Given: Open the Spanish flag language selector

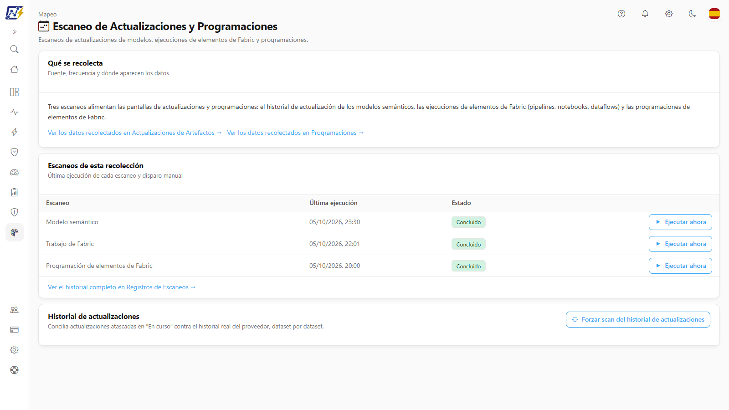Looking at the screenshot, I should (714, 14).
